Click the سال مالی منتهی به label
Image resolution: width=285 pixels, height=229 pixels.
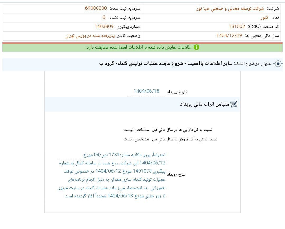[262, 36]
